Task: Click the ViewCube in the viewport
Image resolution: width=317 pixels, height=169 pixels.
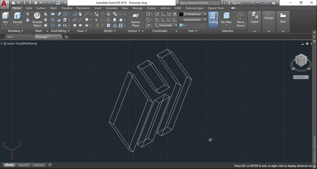Action: point(301,60)
